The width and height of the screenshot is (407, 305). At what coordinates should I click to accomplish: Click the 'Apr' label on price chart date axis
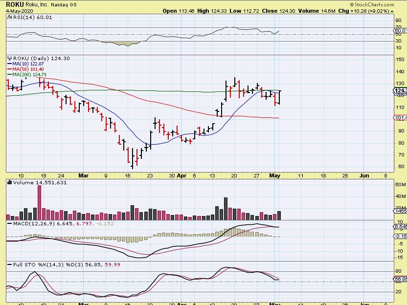tap(181, 175)
